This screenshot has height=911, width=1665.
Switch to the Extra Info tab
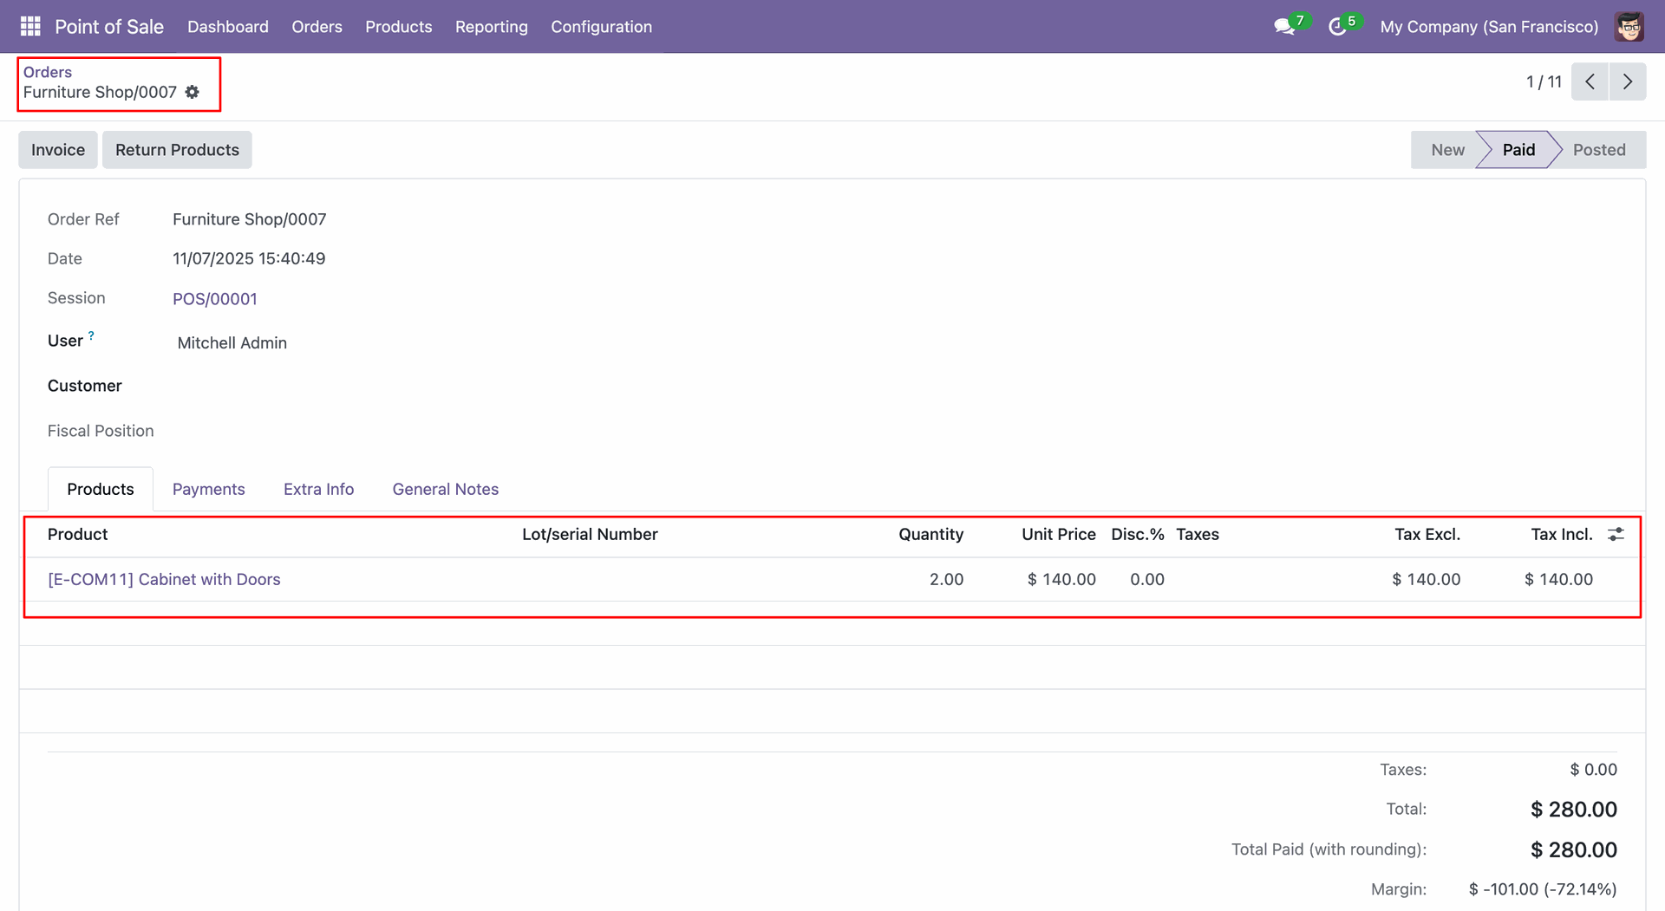pos(318,489)
